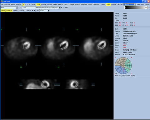
Task: Toggle the Label option
Action: 3,11
